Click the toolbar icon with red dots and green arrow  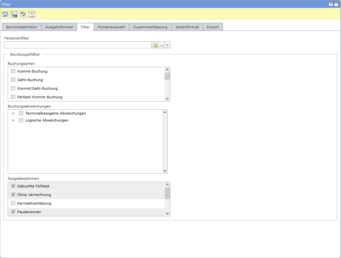click(32, 14)
